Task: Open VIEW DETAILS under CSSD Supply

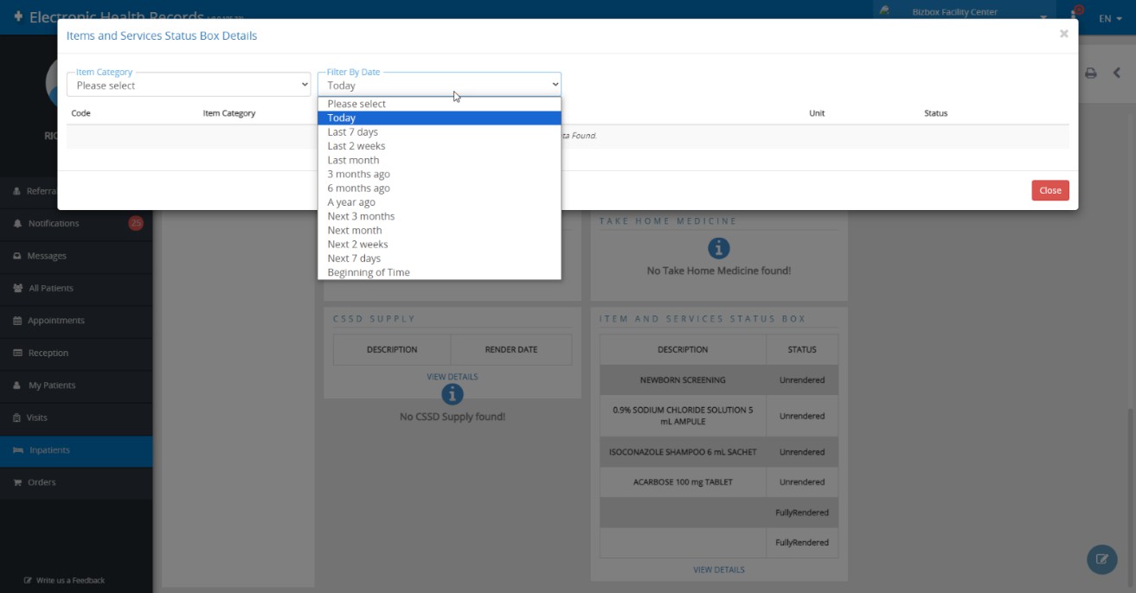Action: click(452, 376)
